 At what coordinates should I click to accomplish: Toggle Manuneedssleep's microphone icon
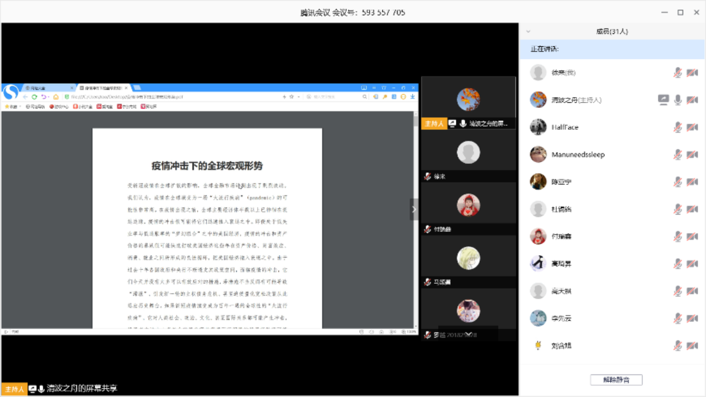pyautogui.click(x=678, y=154)
